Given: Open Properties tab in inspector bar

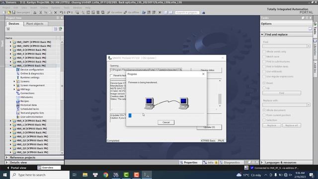Looking at the screenshot, I should pos(189,163).
